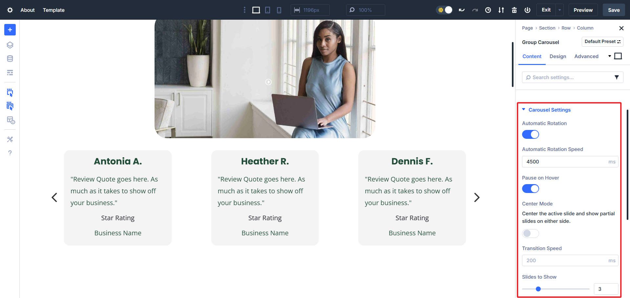630x298 pixels.
Task: Select the tablet view icon
Action: pyautogui.click(x=267, y=10)
